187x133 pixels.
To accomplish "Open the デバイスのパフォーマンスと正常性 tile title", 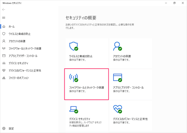I will pos(130,119).
